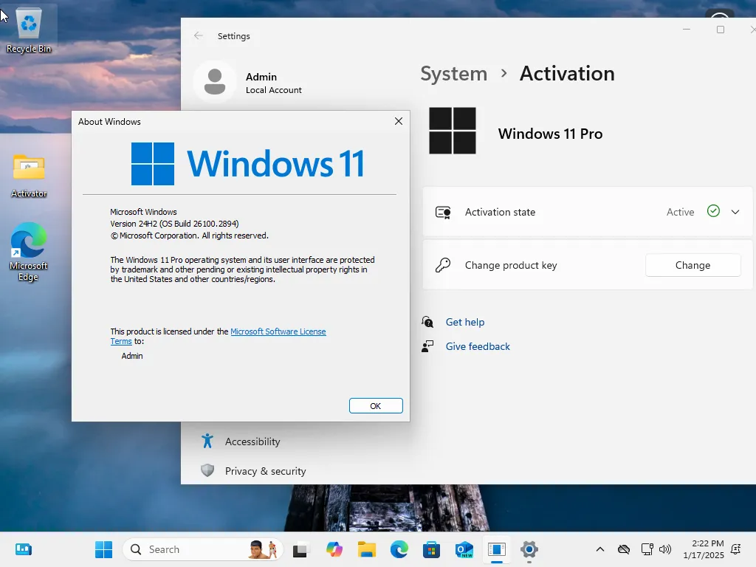Click the 'Activation state' label
This screenshot has height=567, width=756.
tap(500, 212)
